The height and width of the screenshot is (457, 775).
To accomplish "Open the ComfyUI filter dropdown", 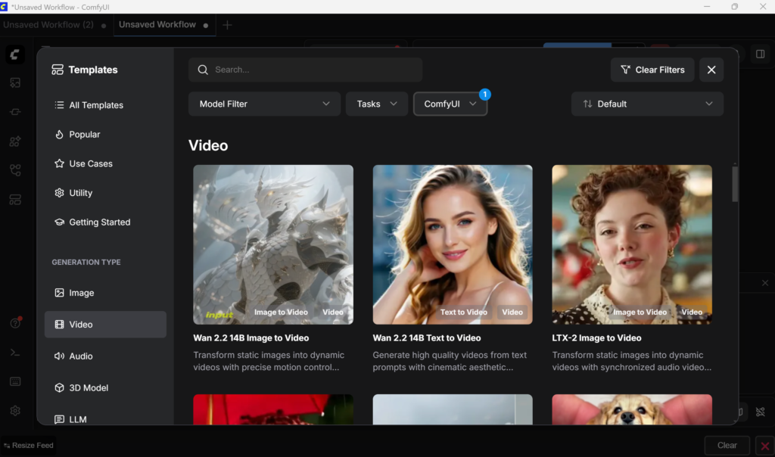I will pos(450,104).
